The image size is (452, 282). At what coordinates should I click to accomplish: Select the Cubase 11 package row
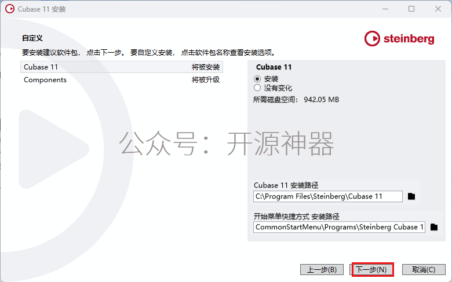[x=122, y=67]
